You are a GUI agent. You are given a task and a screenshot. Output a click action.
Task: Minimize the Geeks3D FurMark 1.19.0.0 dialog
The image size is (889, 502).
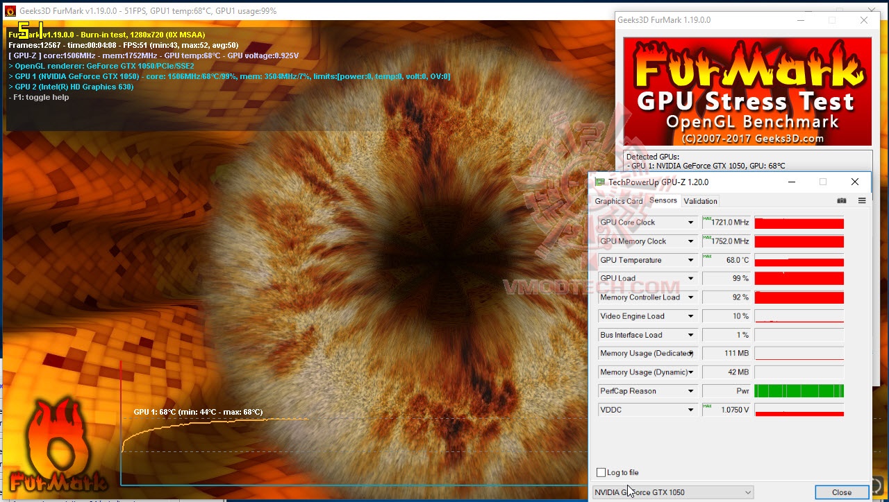(801, 20)
